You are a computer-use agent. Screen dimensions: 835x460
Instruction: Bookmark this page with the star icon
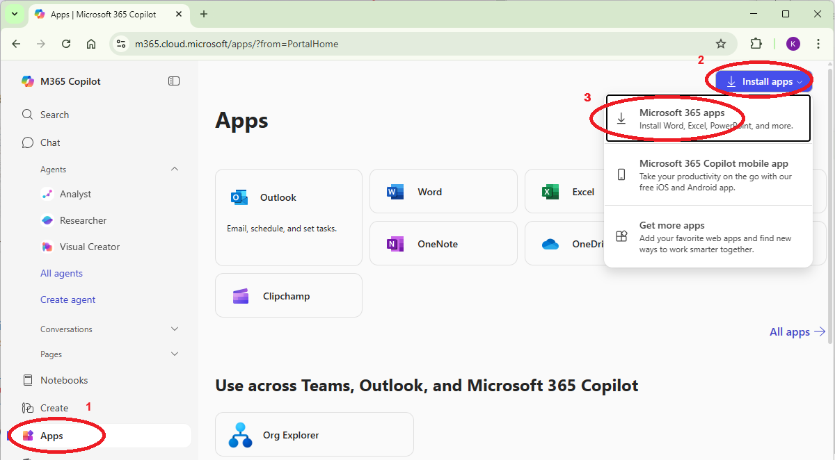click(721, 44)
